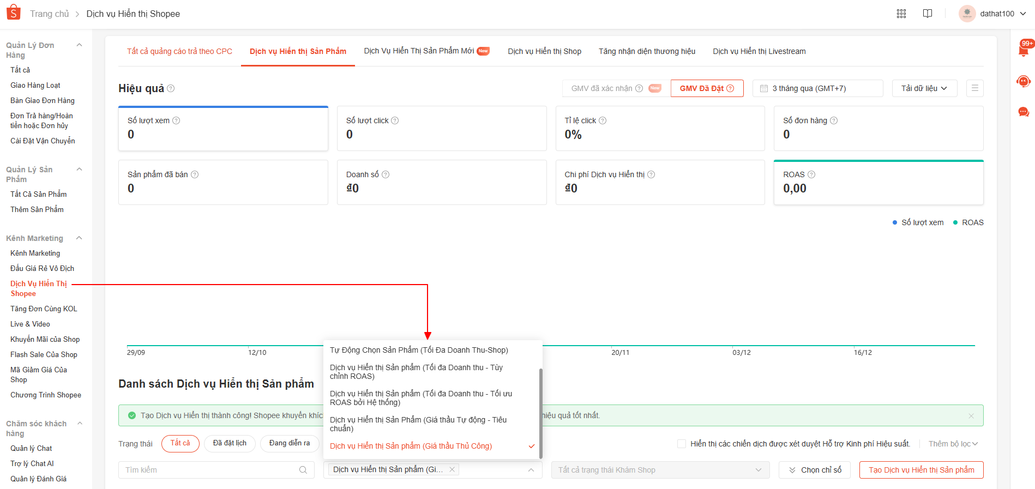Close the green success notification banner
The width and height of the screenshot is (1035, 489).
[x=971, y=416]
